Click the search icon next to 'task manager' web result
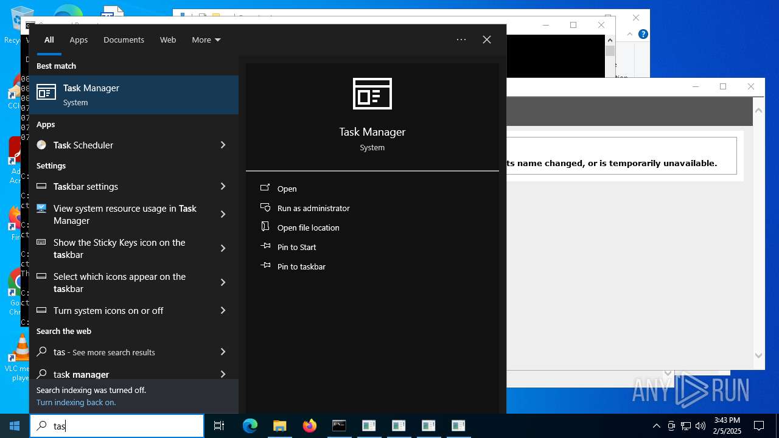Screen dimensions: 779x438 tap(41, 374)
